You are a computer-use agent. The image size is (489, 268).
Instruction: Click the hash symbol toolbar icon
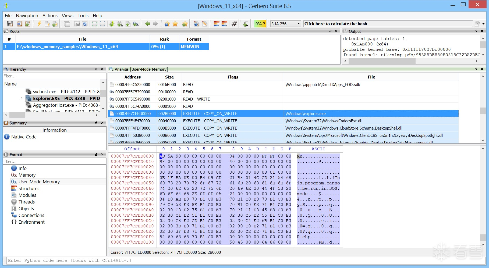pos(234,24)
